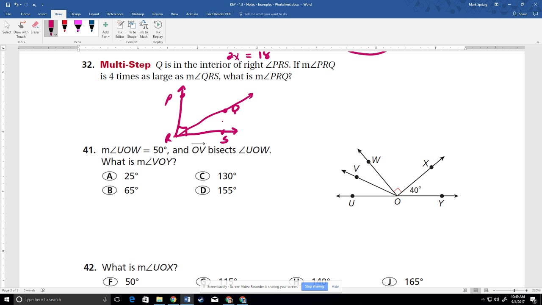
Task: Open the proofing status icon
Action: (x=43, y=290)
